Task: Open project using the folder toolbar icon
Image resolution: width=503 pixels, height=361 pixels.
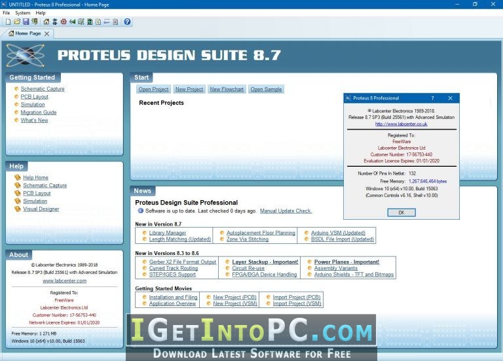Action: 17,22
